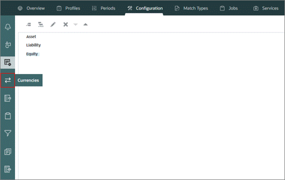Click the stacked documents sidebar icon
285x180 pixels.
[x=7, y=151]
